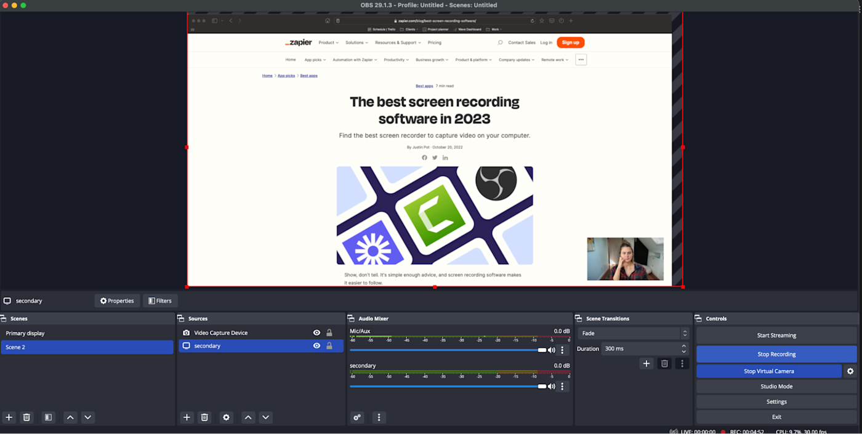Click the Start Streaming button
Screen dimensions: 862x434
(776, 336)
